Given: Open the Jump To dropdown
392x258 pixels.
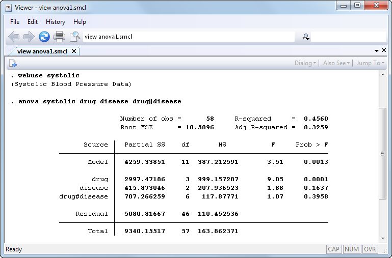Looking at the screenshot, I should 371,63.
